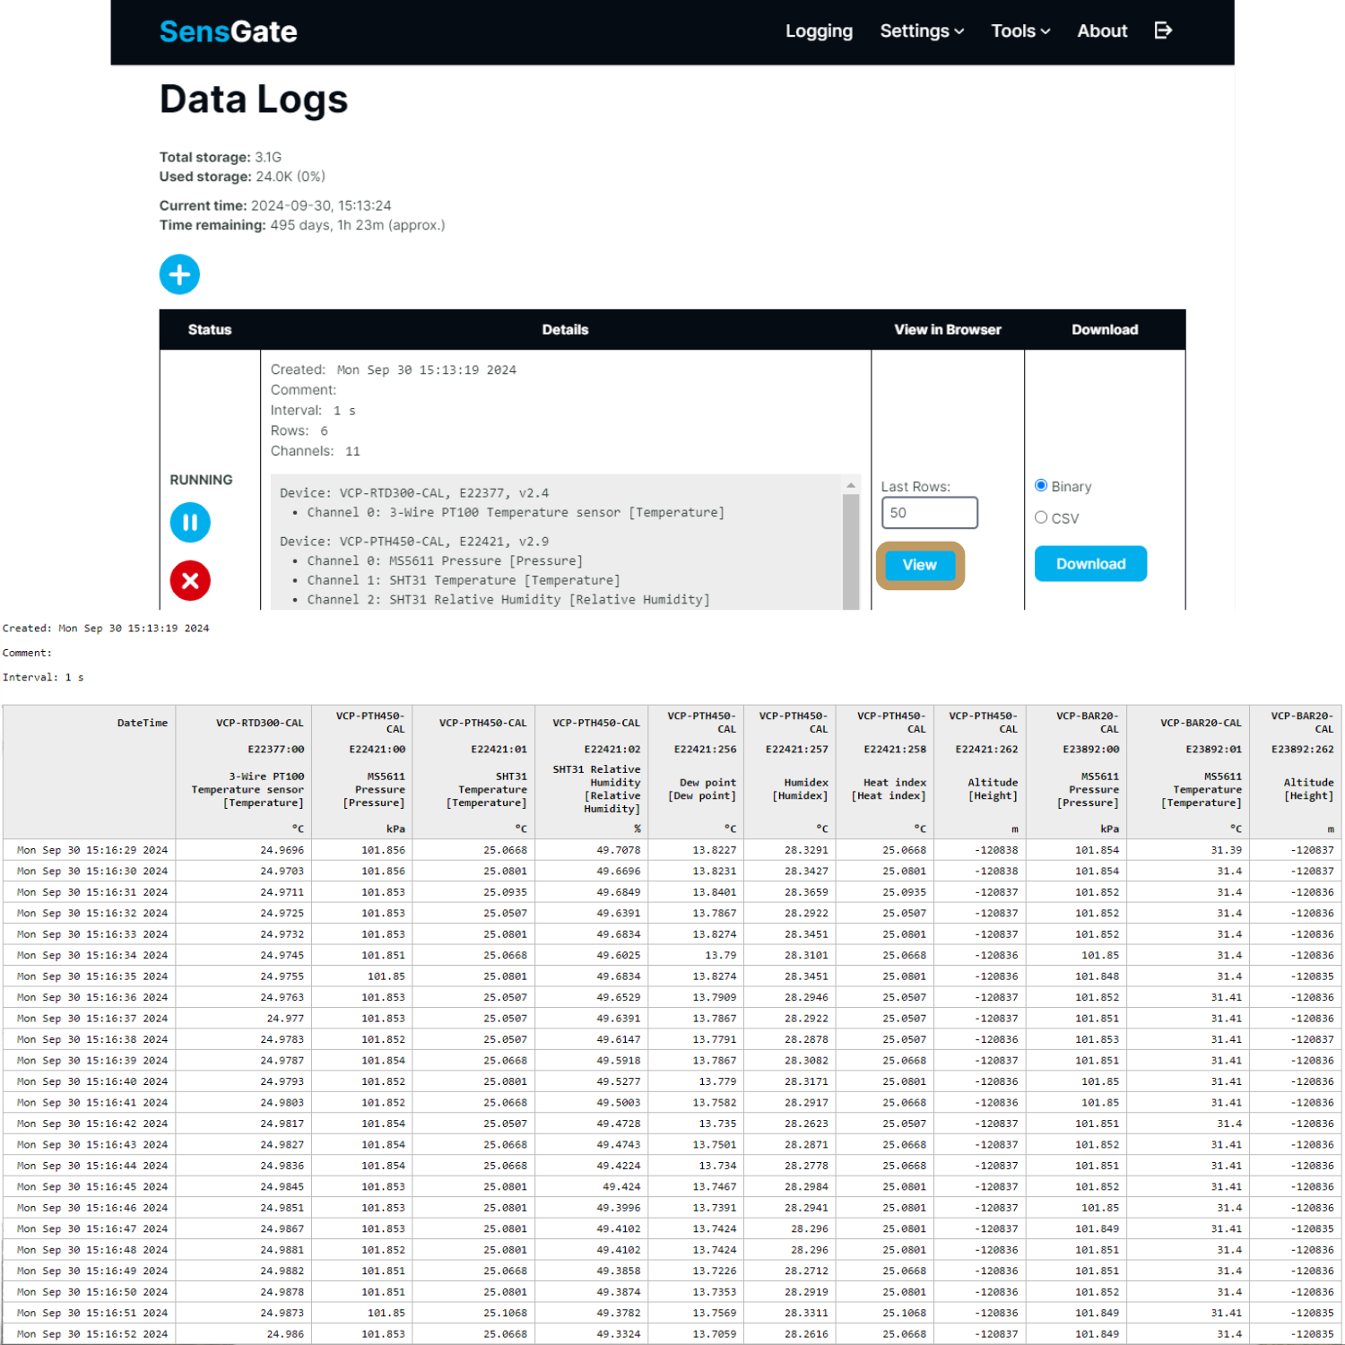Screen dimensions: 1345x1345
Task: Click row timestamp 15:16:40
Action: (x=92, y=1081)
